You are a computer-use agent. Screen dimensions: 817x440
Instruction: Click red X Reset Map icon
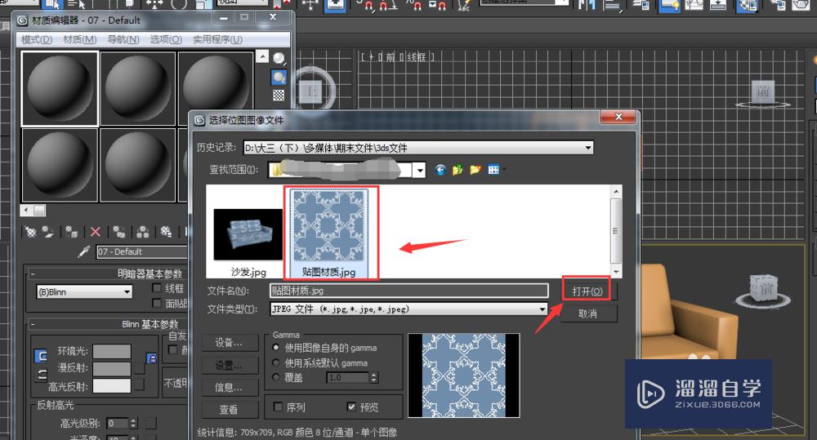tap(96, 232)
